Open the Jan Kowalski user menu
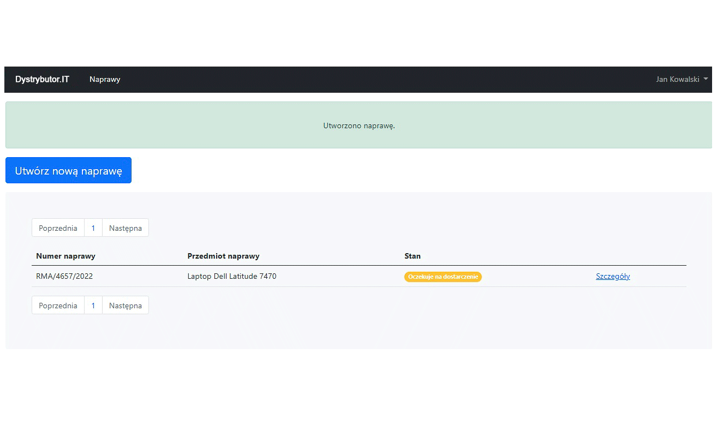717x437 pixels. coord(678,79)
